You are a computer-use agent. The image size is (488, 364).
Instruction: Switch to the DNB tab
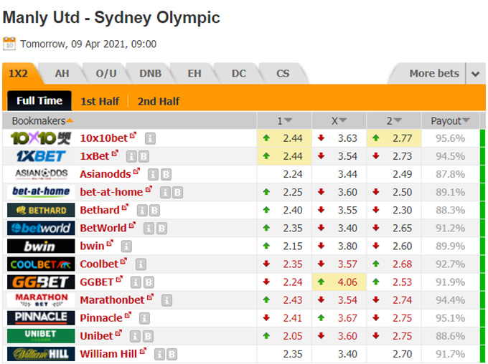point(150,74)
